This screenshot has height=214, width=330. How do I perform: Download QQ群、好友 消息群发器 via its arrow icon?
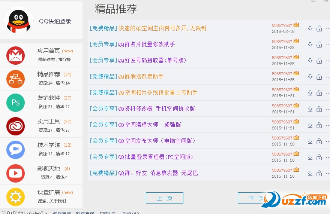point(310,173)
